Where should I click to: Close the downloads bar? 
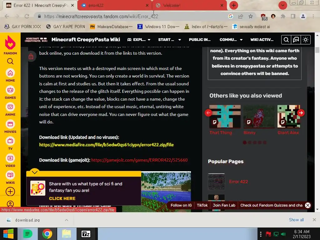point(314,220)
